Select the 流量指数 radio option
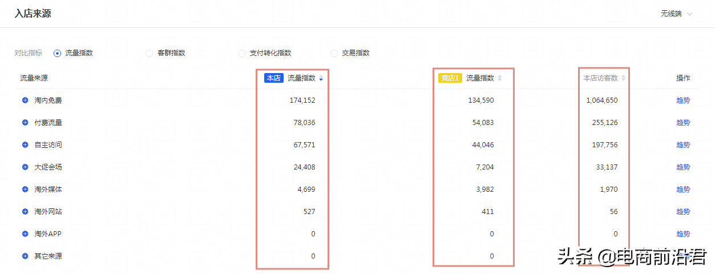715x274 pixels. (x=57, y=53)
